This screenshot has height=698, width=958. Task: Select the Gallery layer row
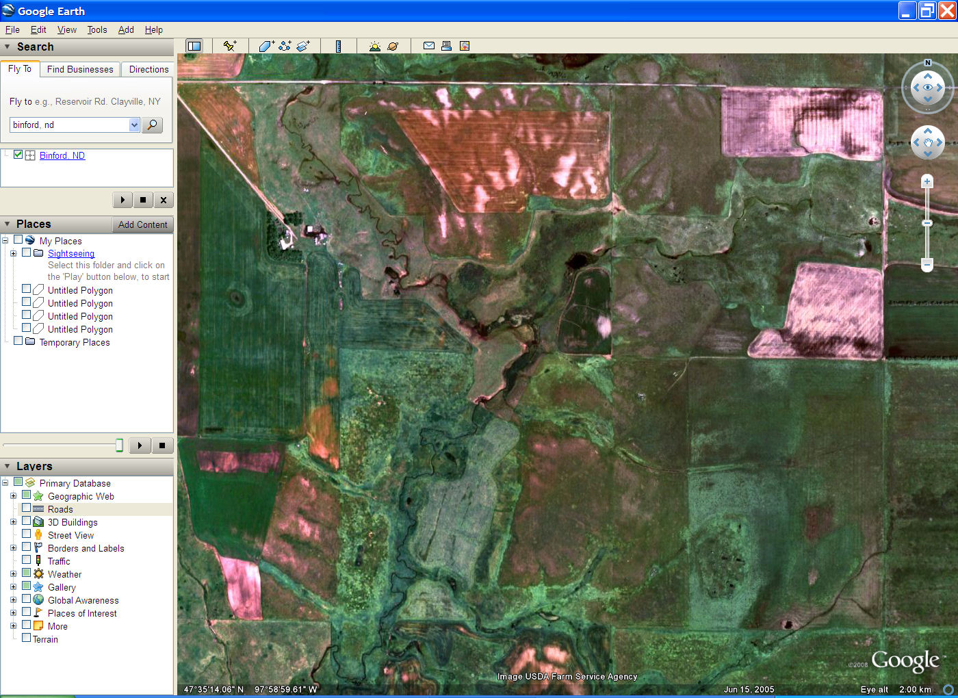(62, 587)
